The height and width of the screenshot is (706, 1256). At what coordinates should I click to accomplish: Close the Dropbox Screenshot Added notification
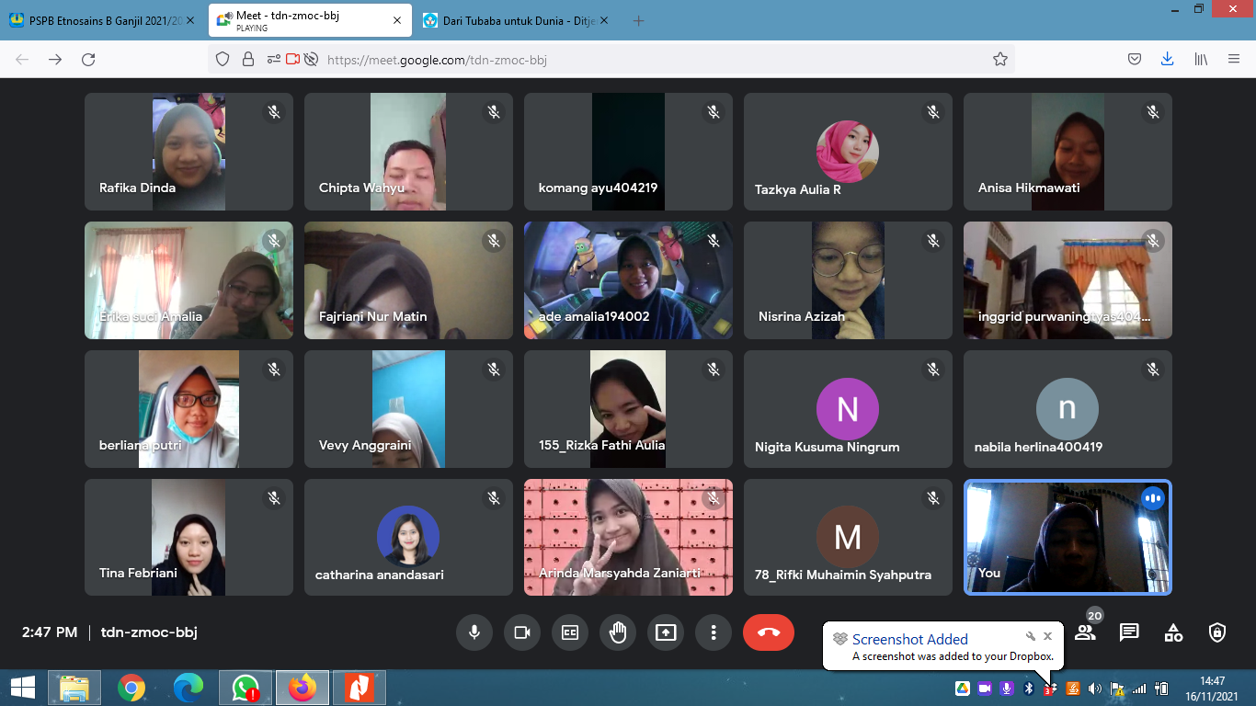tap(1047, 636)
